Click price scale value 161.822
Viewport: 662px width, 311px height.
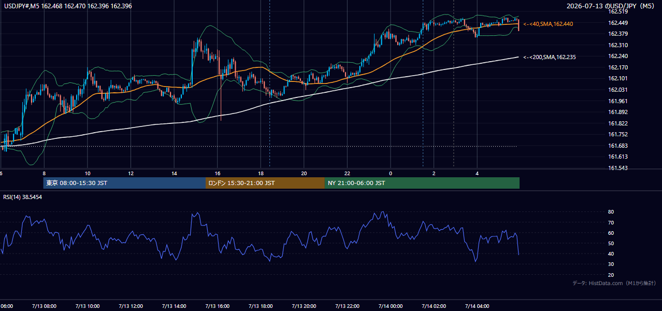click(618, 123)
